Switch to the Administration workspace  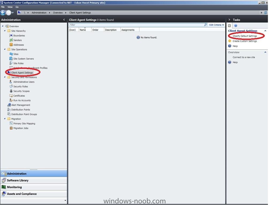coord(34,174)
